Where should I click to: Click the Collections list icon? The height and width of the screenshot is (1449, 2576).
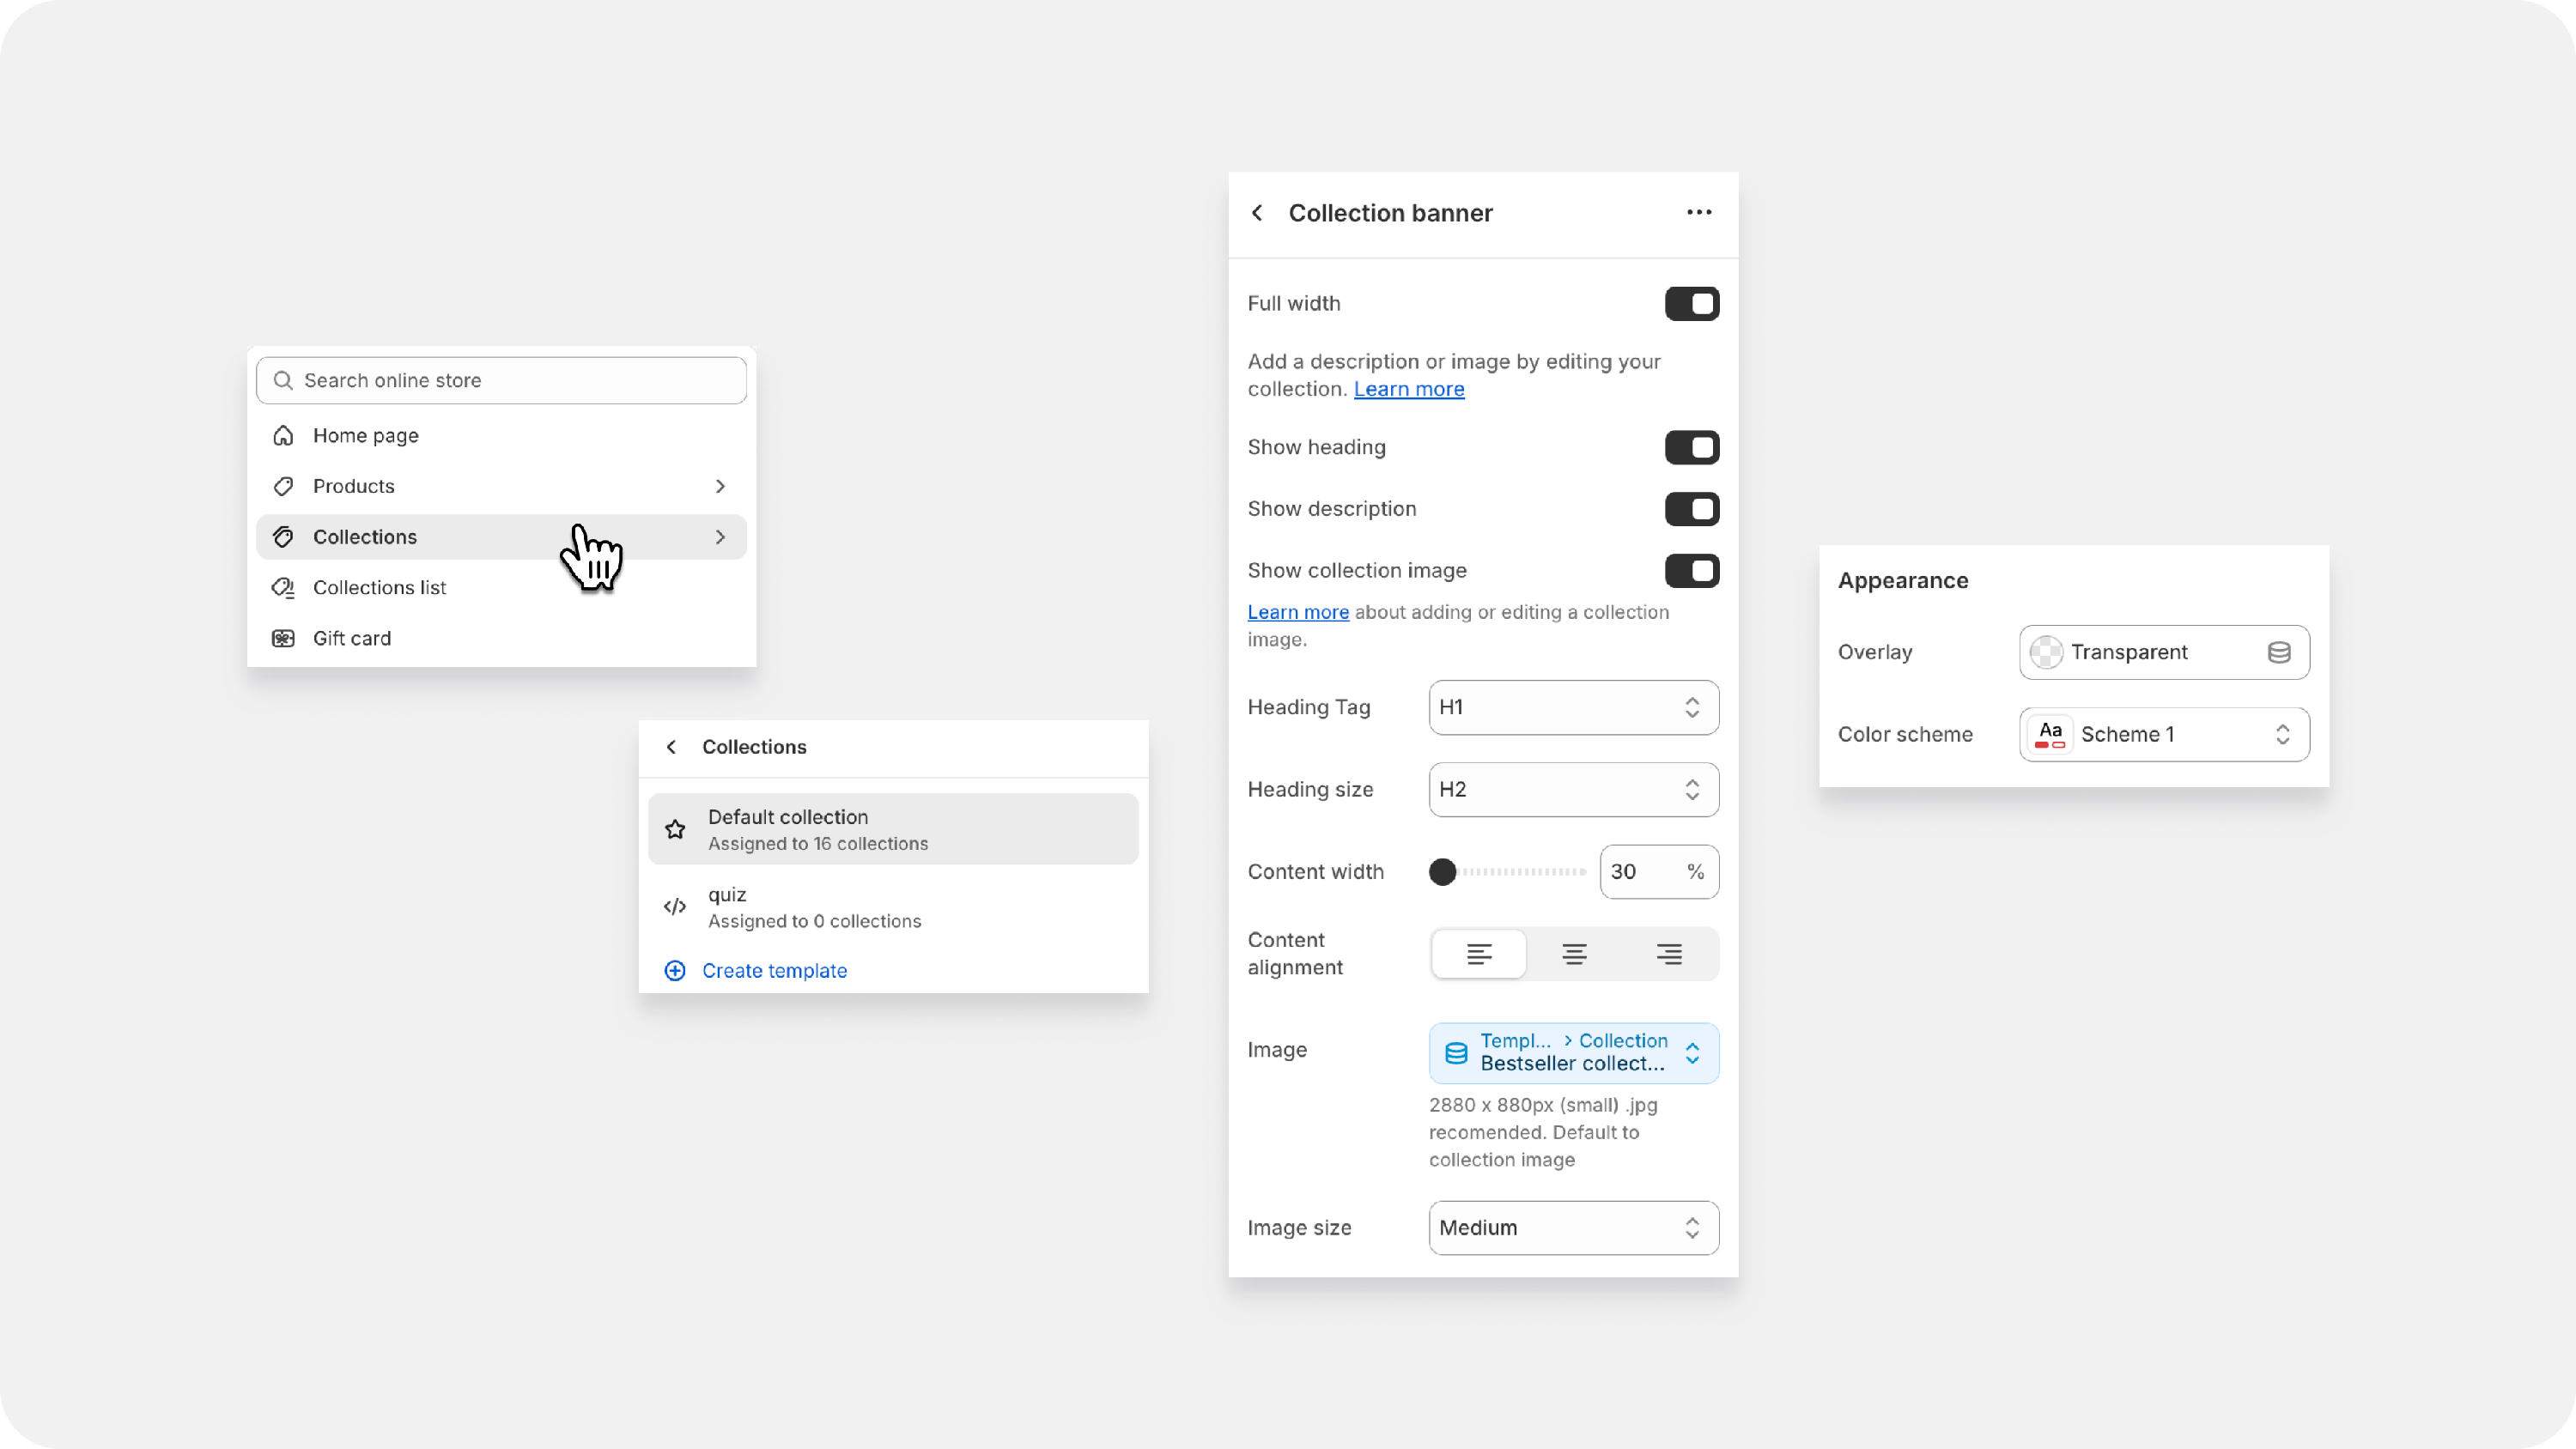tap(283, 588)
